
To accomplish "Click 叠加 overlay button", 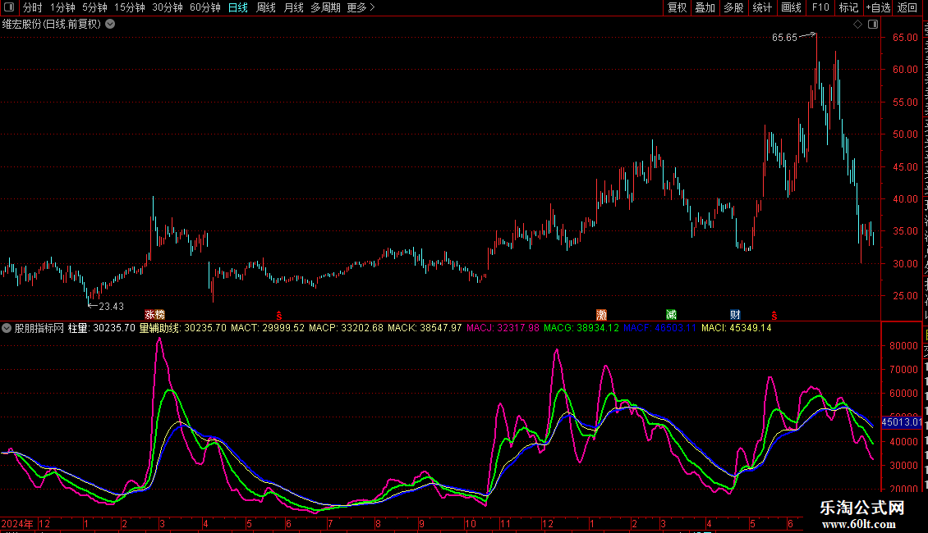I will (x=705, y=7).
